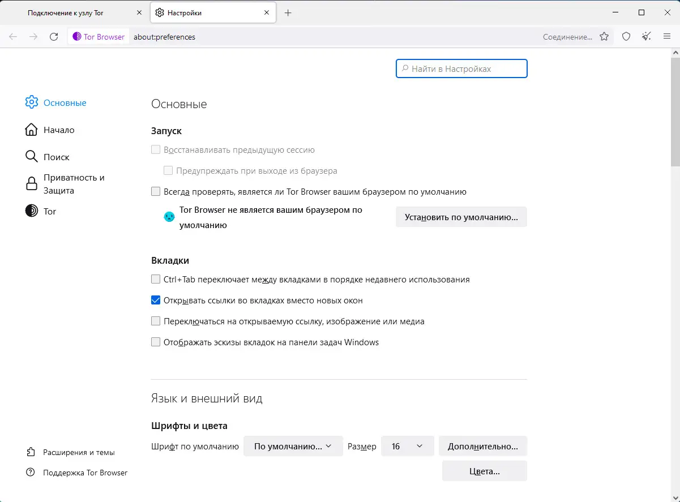This screenshot has height=502, width=680.
Task: Uncheck Открывать ссылки во вкладках checkbox
Action: click(x=156, y=300)
